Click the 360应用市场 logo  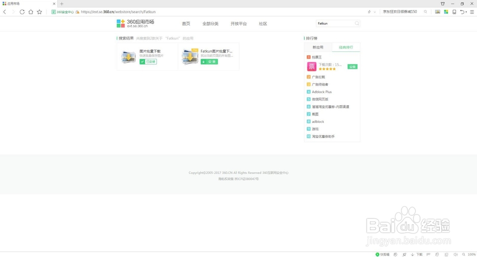pos(135,23)
